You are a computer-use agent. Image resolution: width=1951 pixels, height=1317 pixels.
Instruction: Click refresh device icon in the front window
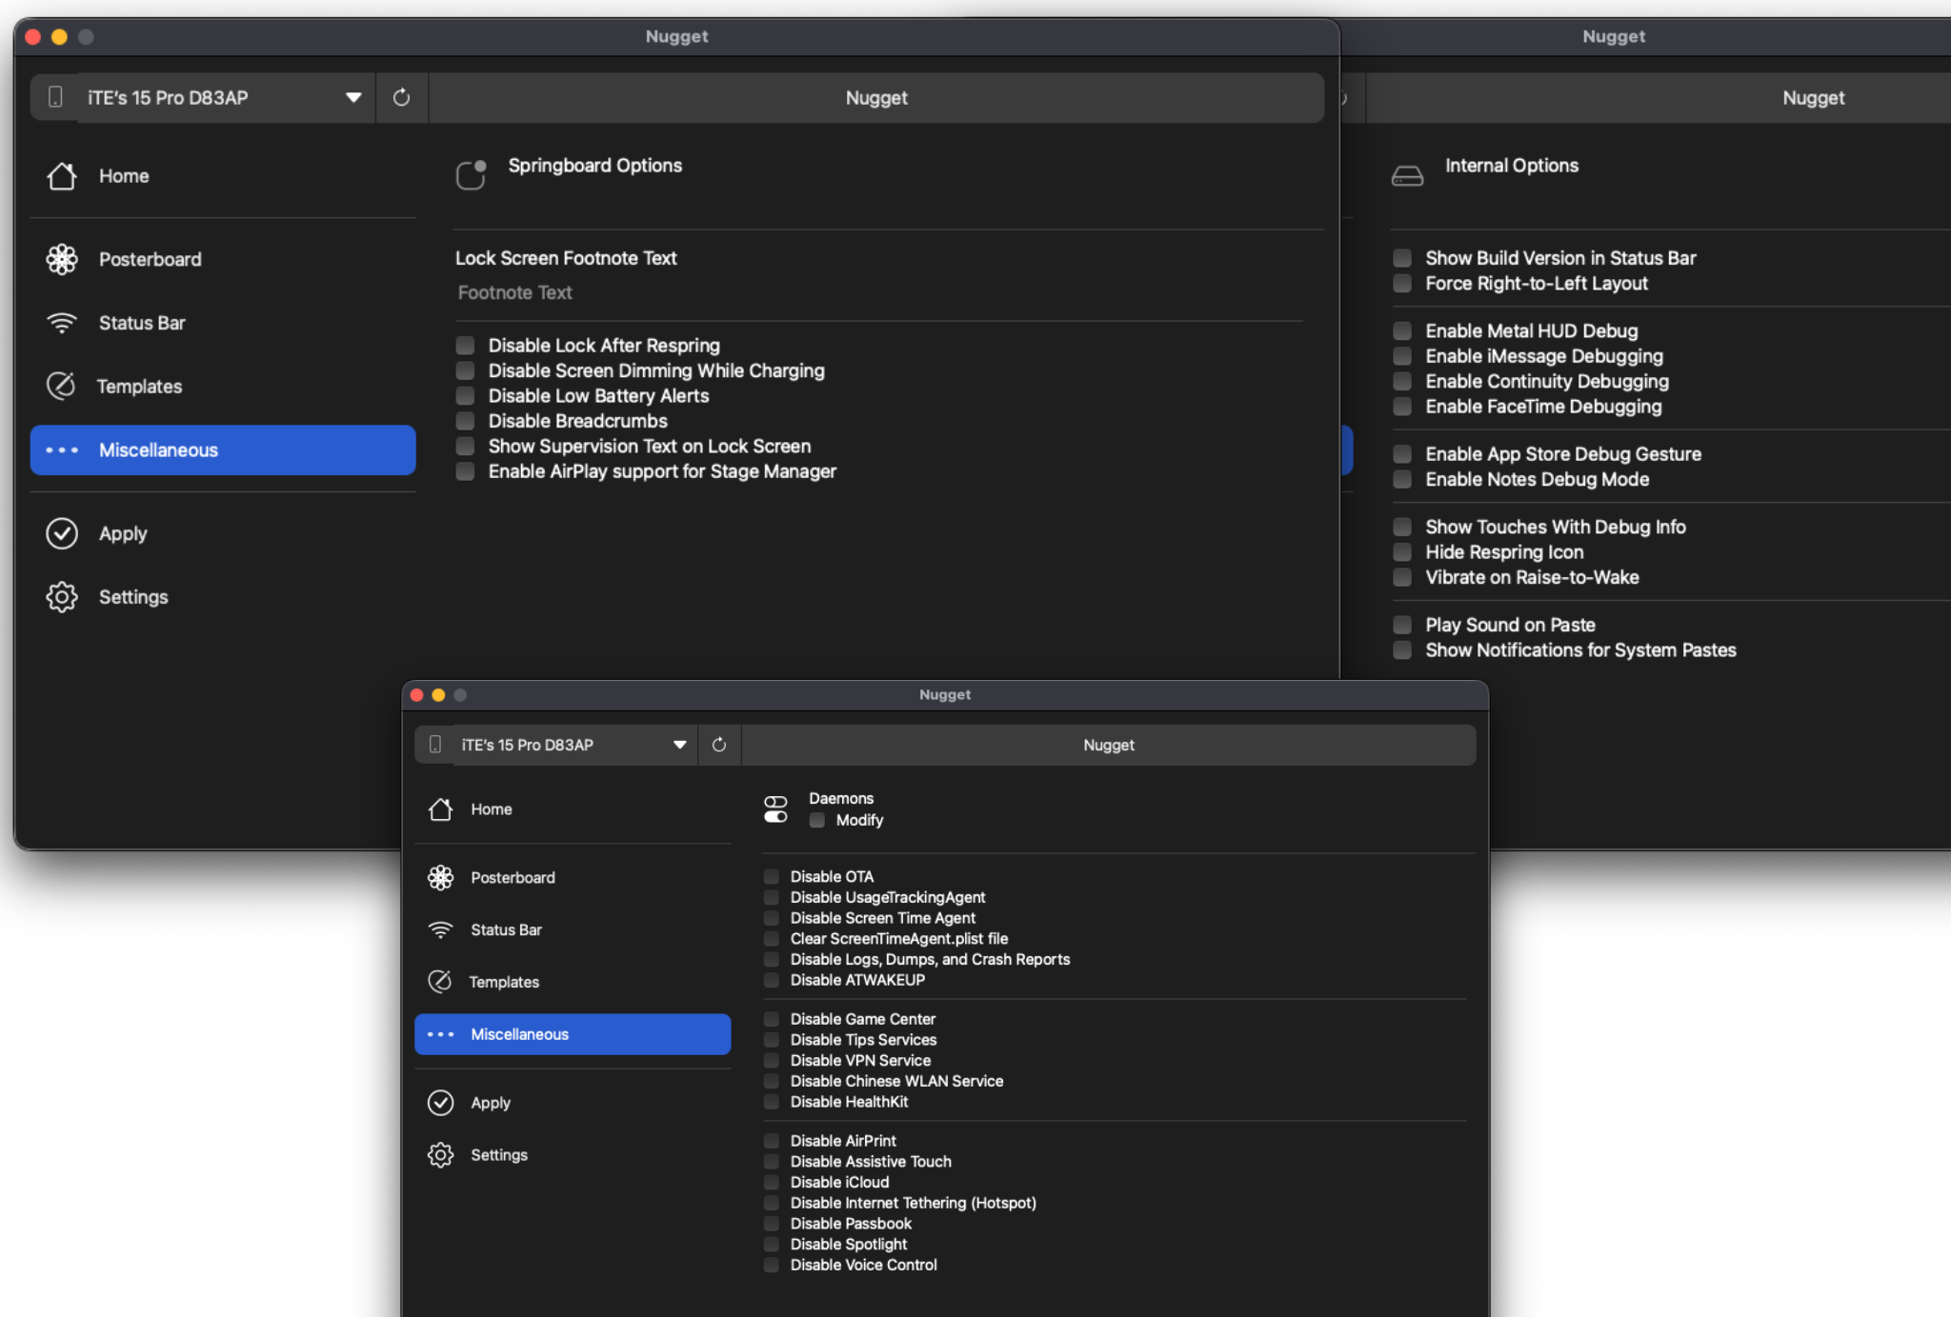(x=719, y=745)
